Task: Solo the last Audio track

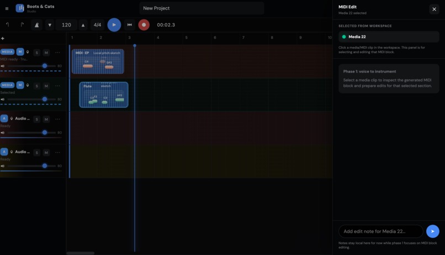Action: pyautogui.click(x=36, y=152)
